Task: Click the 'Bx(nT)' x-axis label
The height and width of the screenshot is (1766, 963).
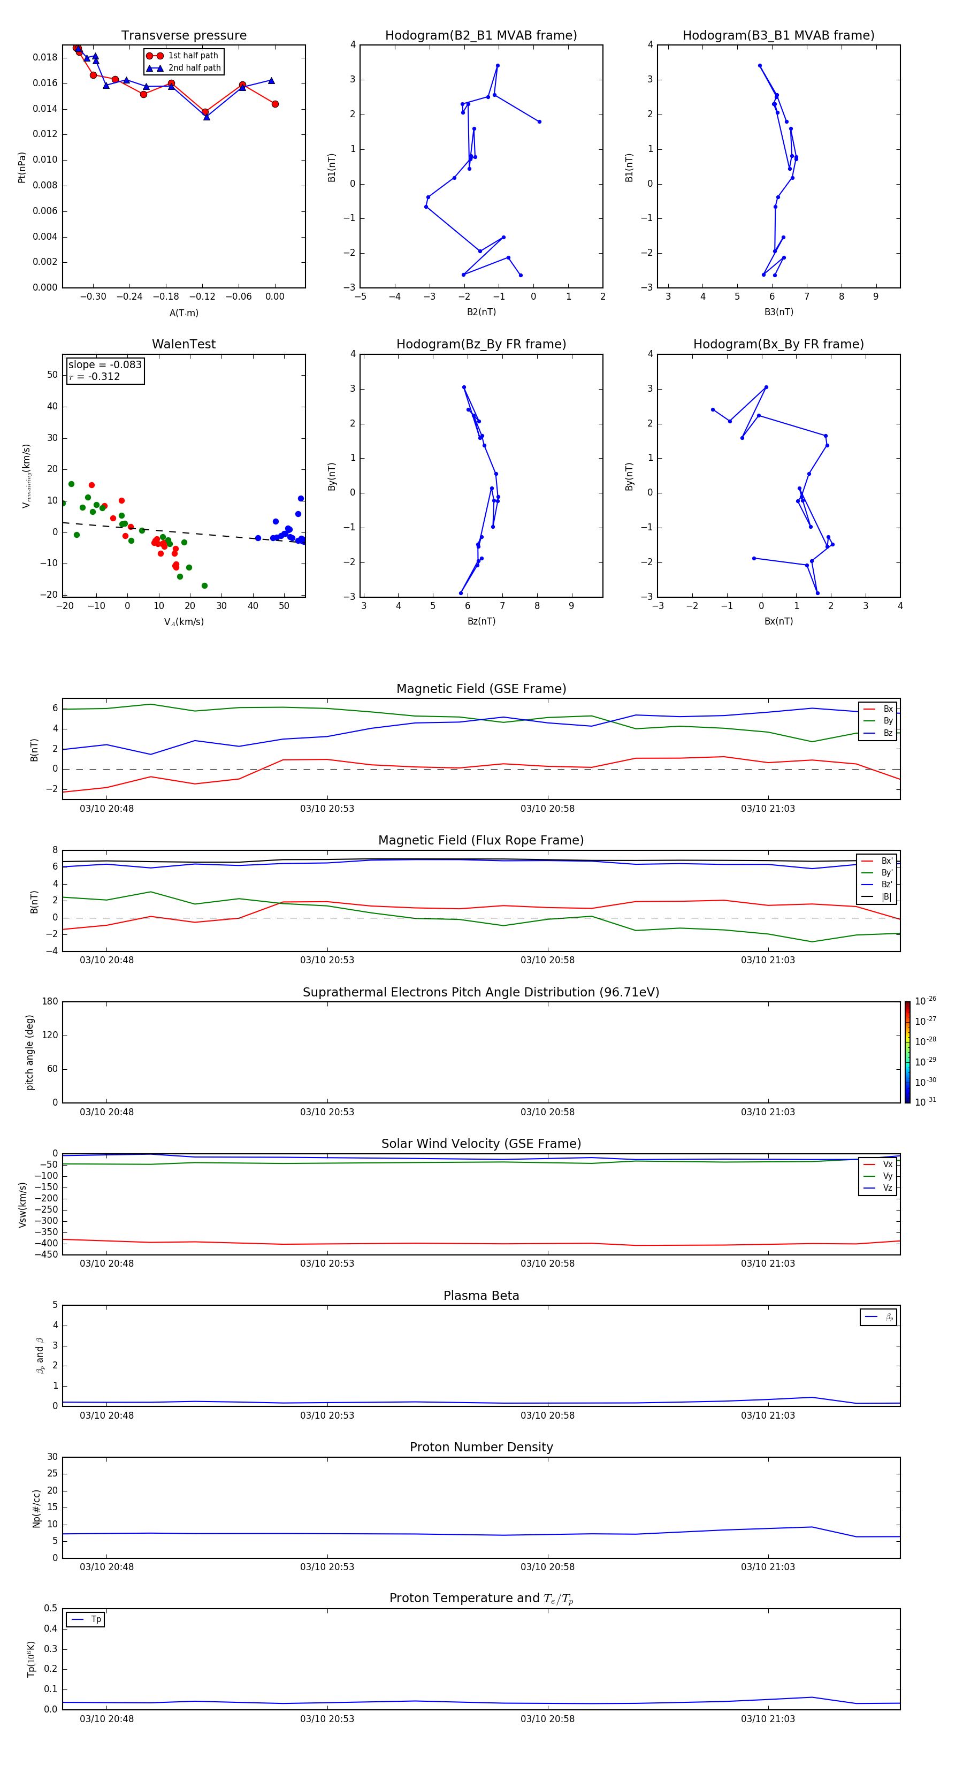Action: pos(778,621)
